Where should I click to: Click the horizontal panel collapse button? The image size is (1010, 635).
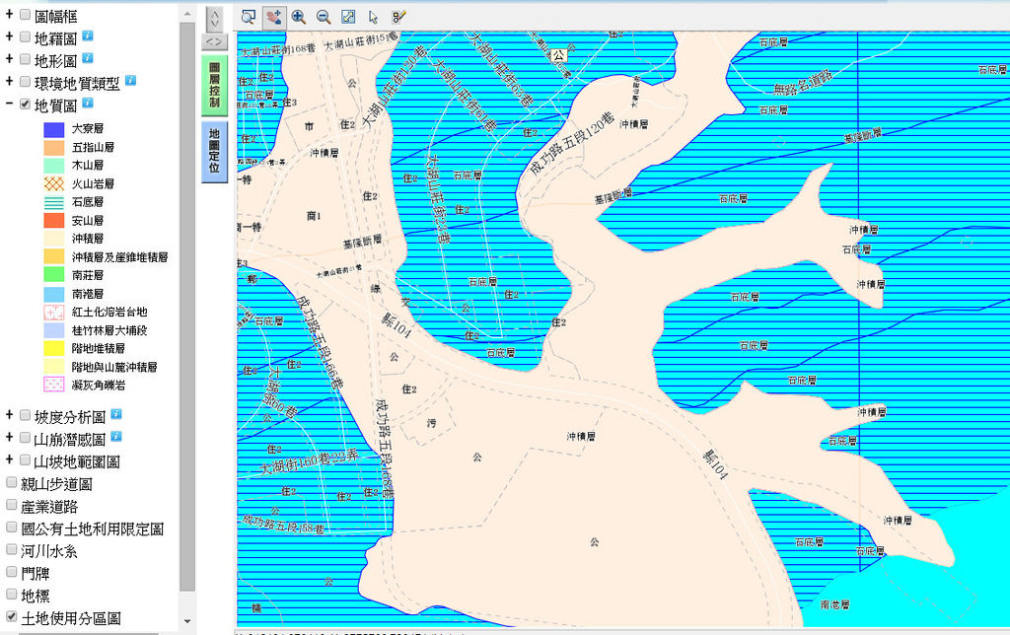pos(214,42)
